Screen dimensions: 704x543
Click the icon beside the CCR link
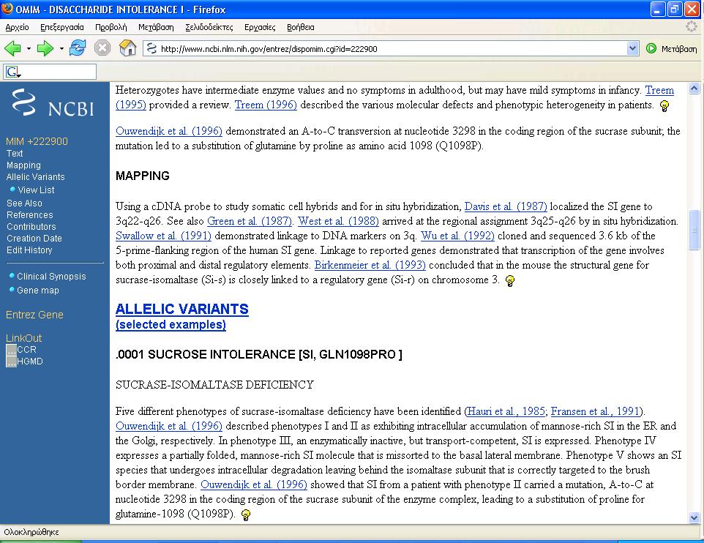11,350
